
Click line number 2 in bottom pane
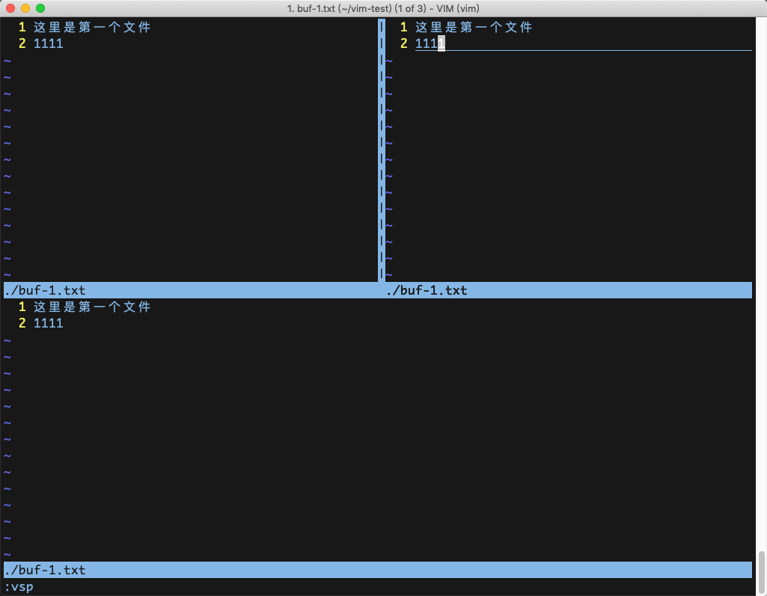click(x=22, y=324)
